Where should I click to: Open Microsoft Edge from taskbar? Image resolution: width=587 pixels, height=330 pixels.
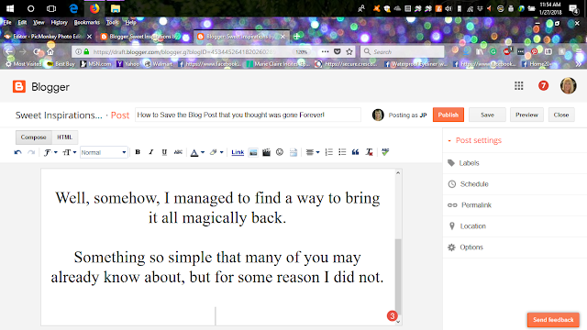pyautogui.click(x=73, y=8)
